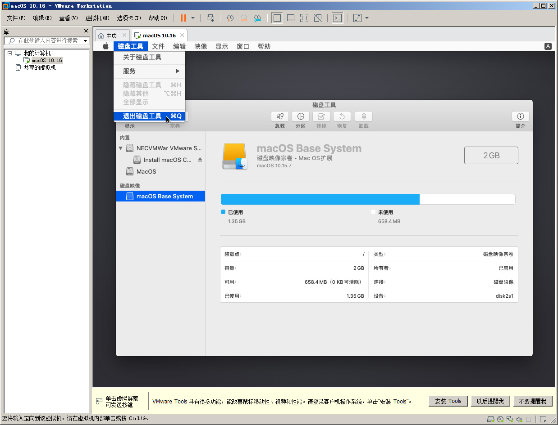The width and height of the screenshot is (558, 425).
Task: Click the network adapter status icon
Action: [511, 419]
